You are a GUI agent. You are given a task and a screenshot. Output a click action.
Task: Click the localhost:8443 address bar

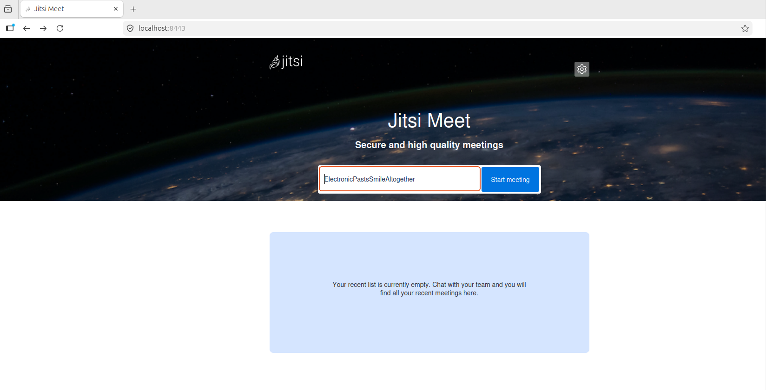tap(437, 28)
